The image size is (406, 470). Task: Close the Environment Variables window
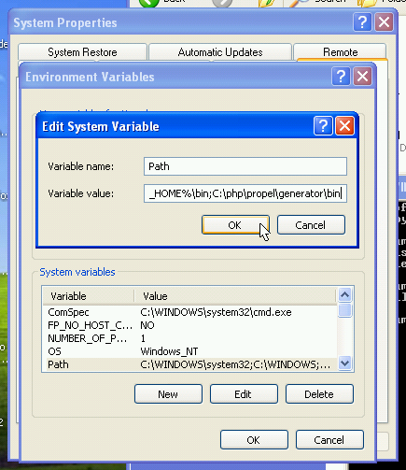click(x=362, y=76)
